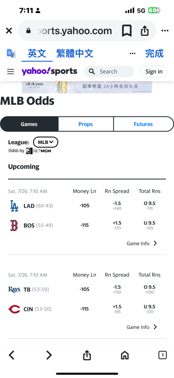Select LAD money line -105 odds
Viewport: 174px width, 378px height.
[x=85, y=206]
